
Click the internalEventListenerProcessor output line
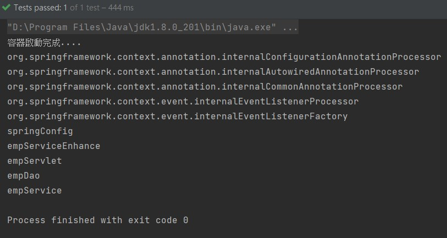pyautogui.click(x=183, y=102)
